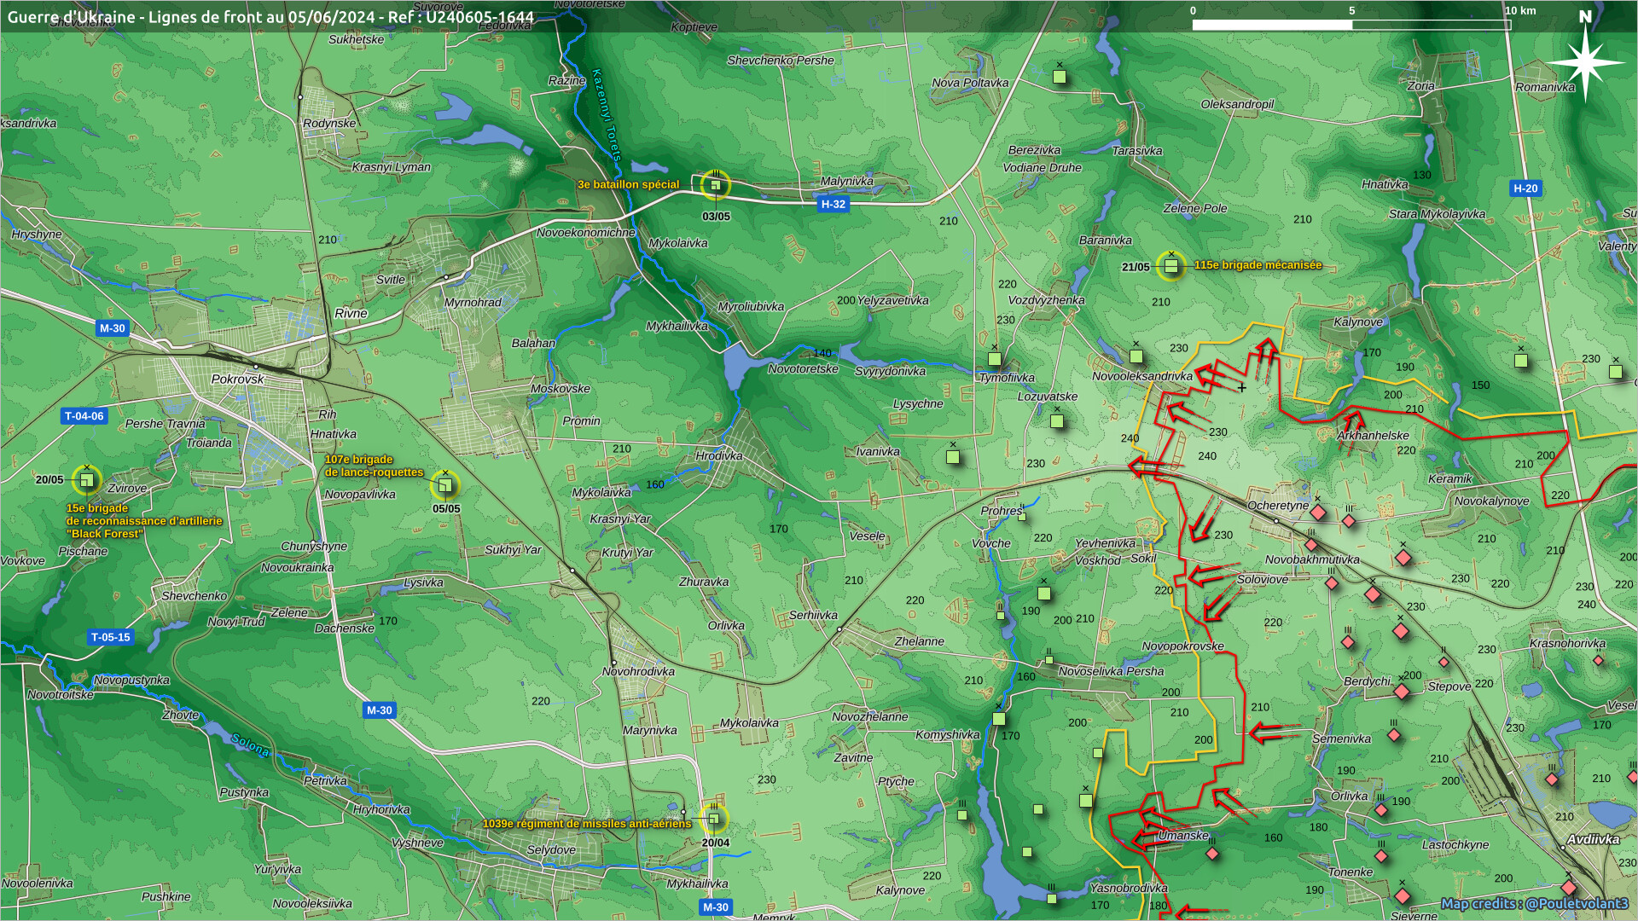
Task: Click the M-30 shield near Pokrovsk
Action: click(112, 328)
